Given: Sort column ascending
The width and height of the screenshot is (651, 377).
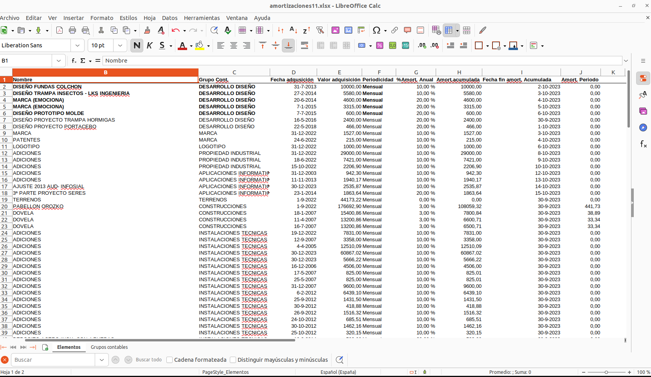Looking at the screenshot, I should pyautogui.click(x=293, y=30).
